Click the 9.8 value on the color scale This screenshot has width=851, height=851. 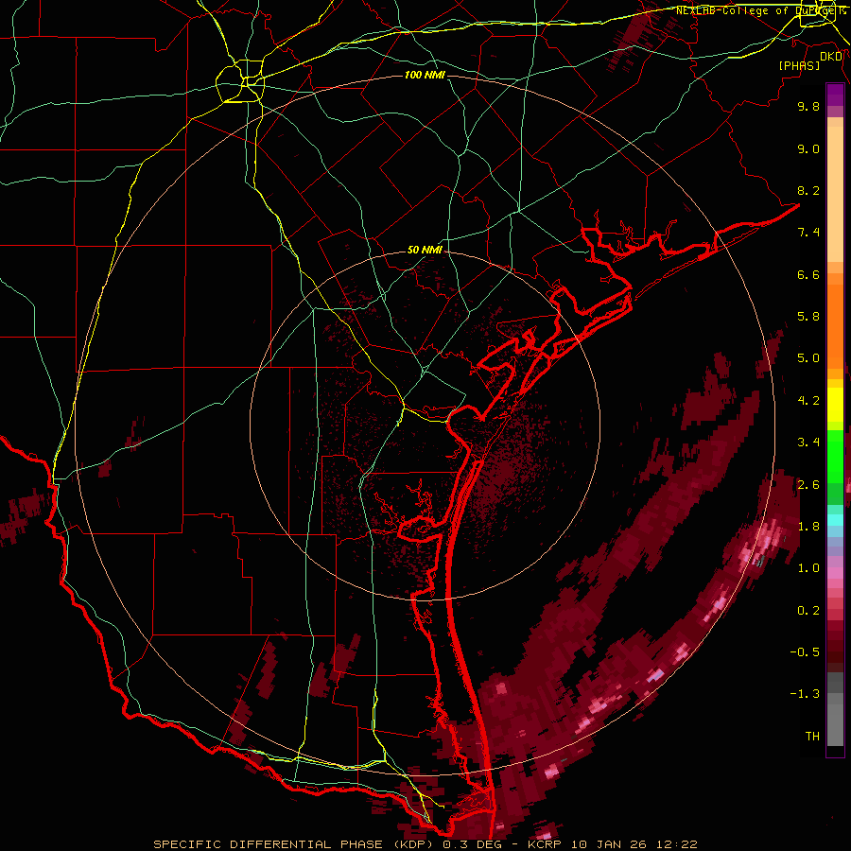point(808,106)
